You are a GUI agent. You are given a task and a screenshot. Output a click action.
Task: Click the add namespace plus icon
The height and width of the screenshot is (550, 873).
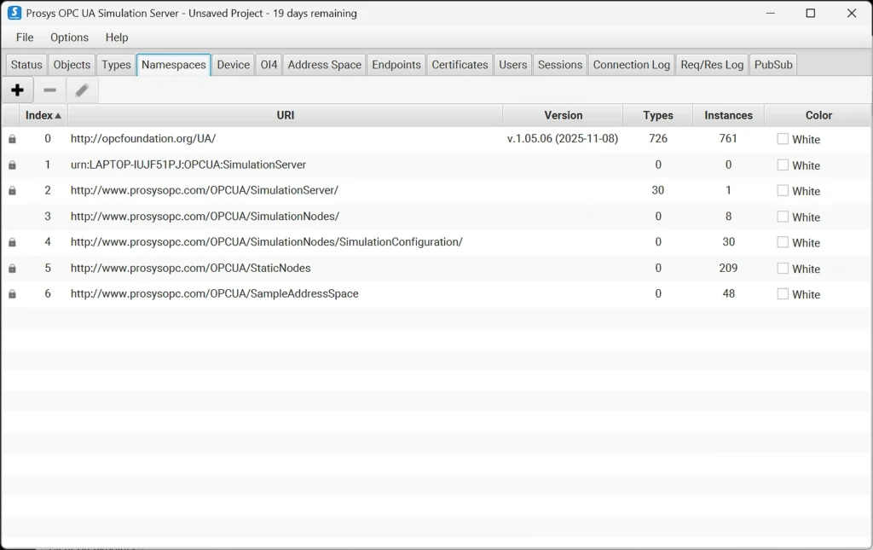pyautogui.click(x=17, y=90)
